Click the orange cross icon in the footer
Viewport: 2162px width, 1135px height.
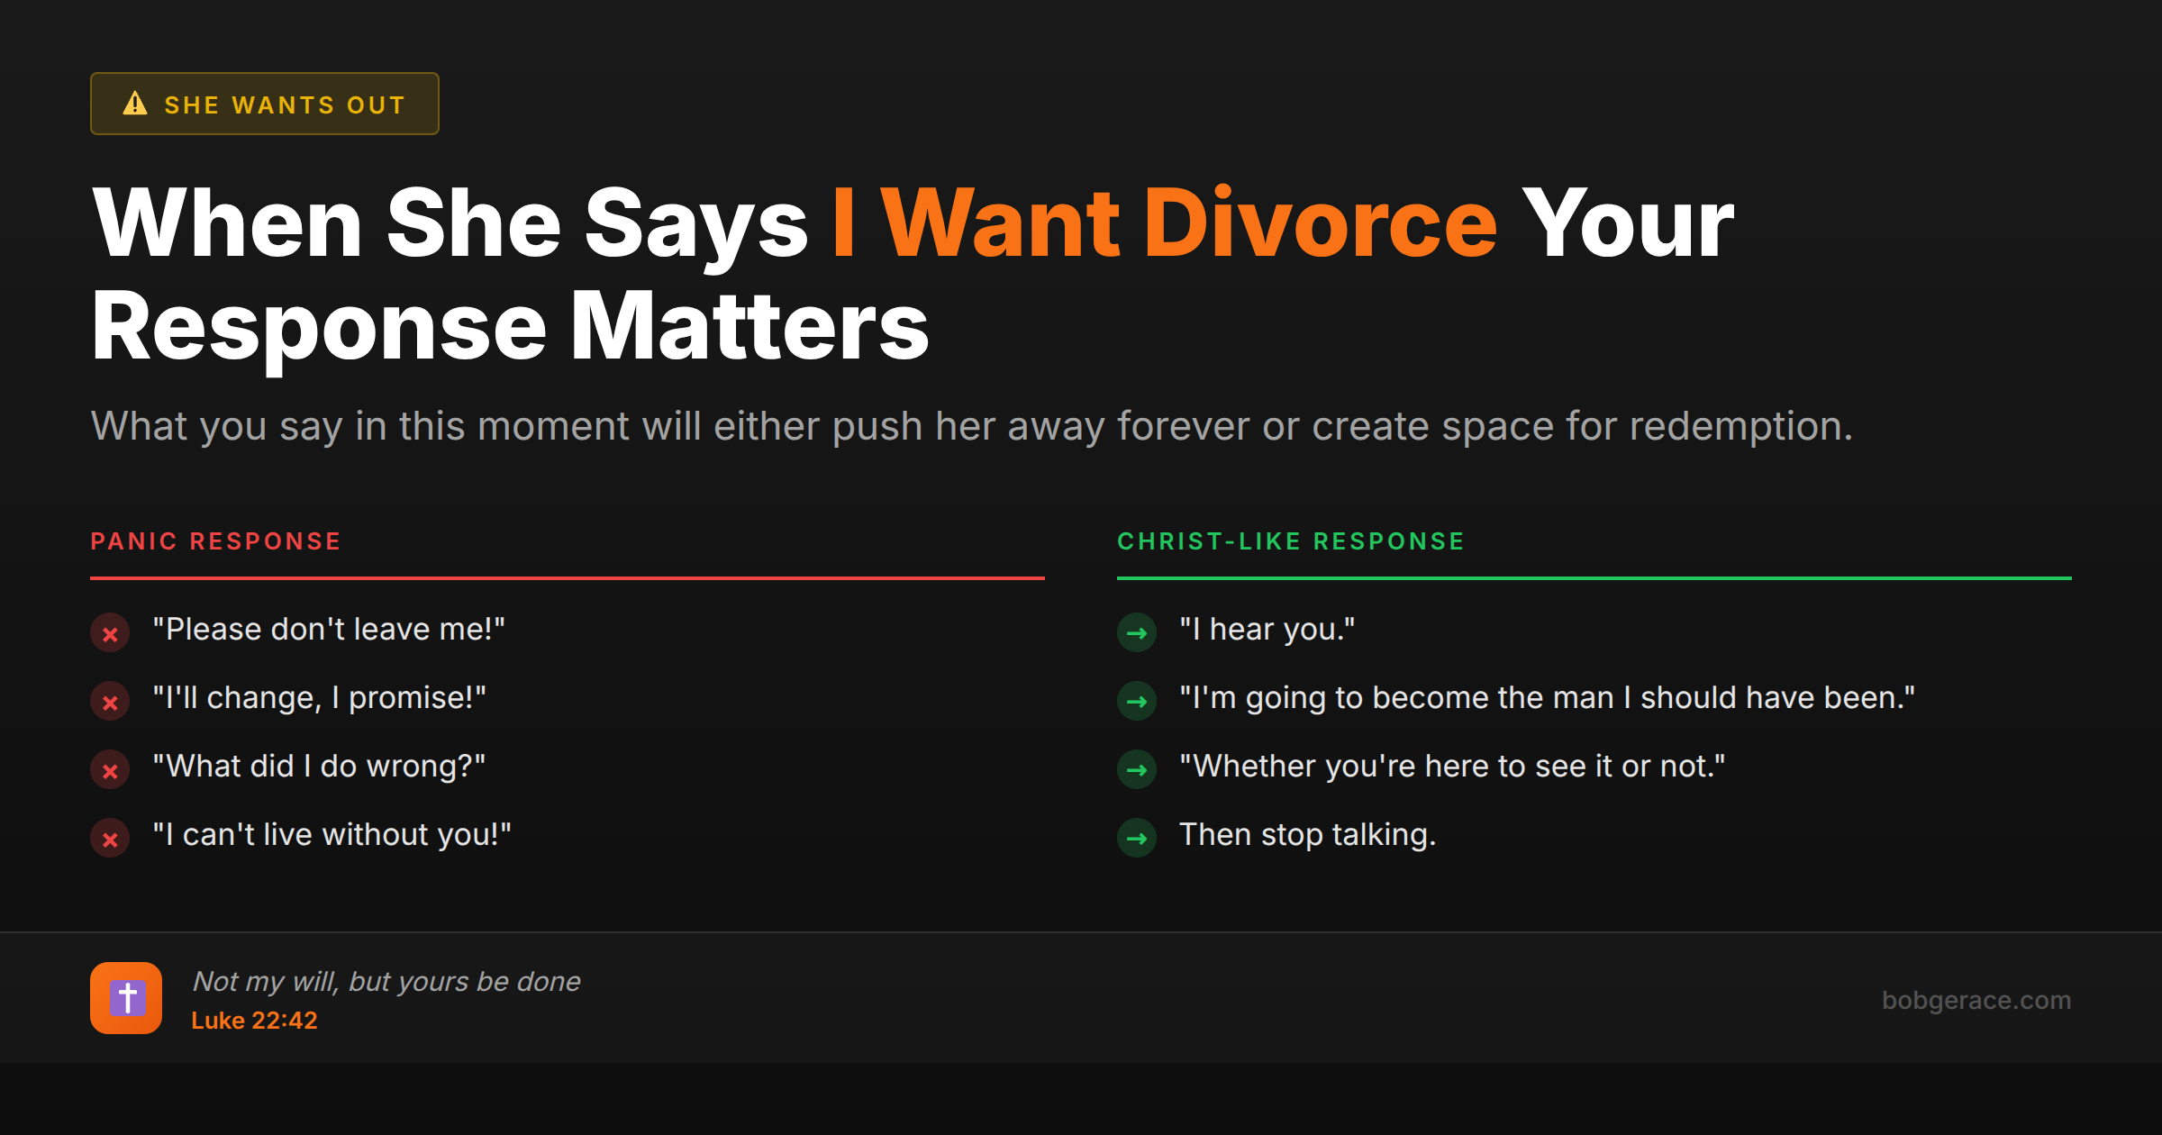point(126,998)
